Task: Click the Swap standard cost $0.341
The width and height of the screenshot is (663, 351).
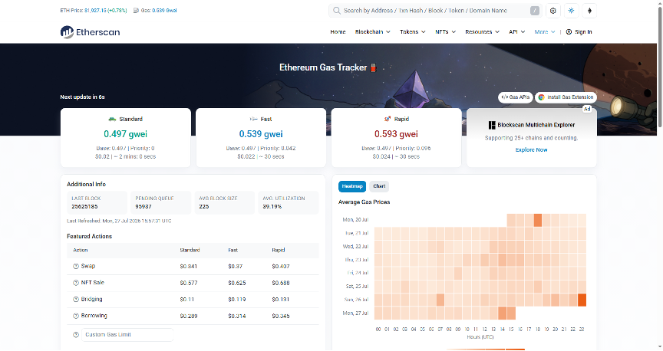Action: coord(189,267)
